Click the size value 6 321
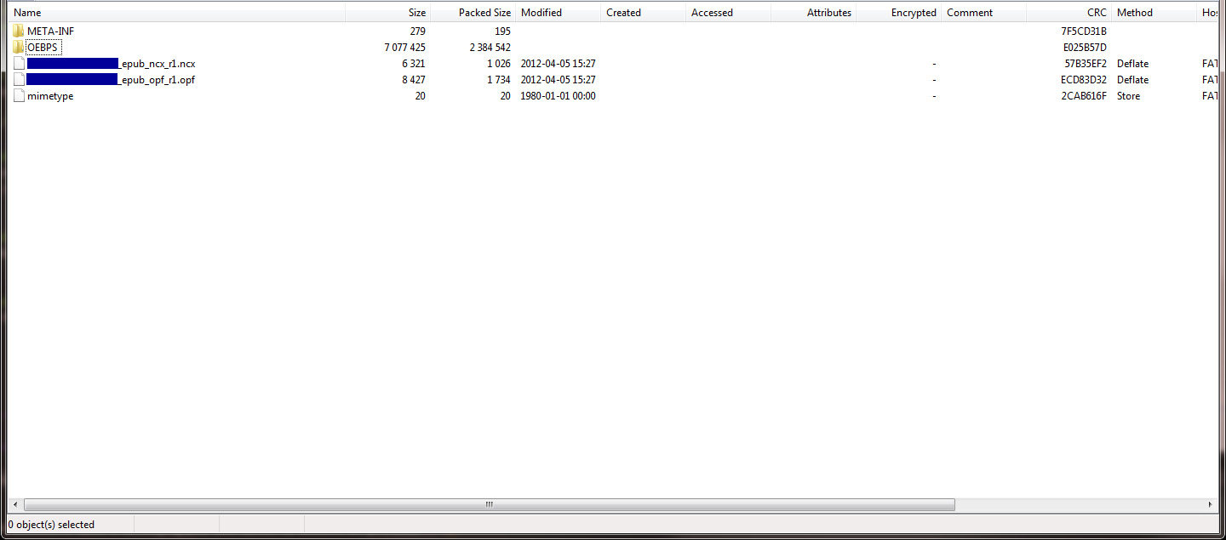Viewport: 1226px width, 540px height. point(414,64)
